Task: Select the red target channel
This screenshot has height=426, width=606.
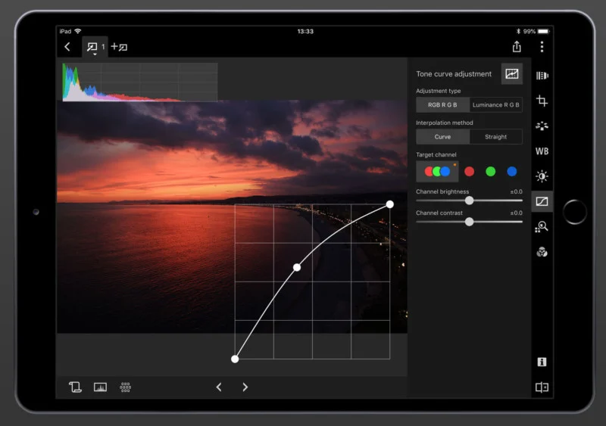Action: [x=469, y=172]
